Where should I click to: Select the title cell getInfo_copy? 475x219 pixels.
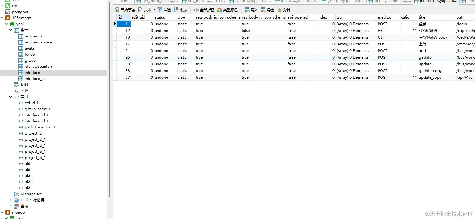pyautogui.click(x=437, y=71)
